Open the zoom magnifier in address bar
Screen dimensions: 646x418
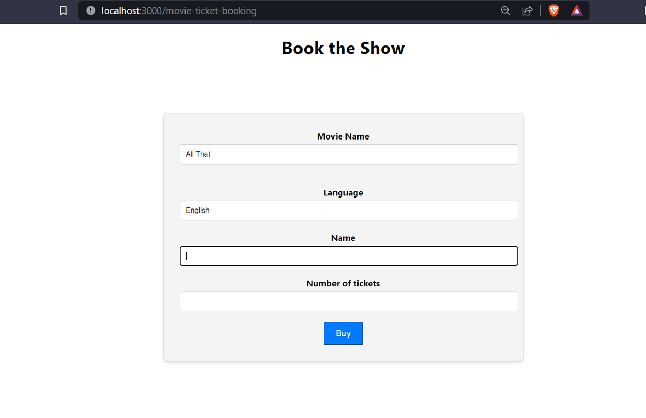coord(505,10)
